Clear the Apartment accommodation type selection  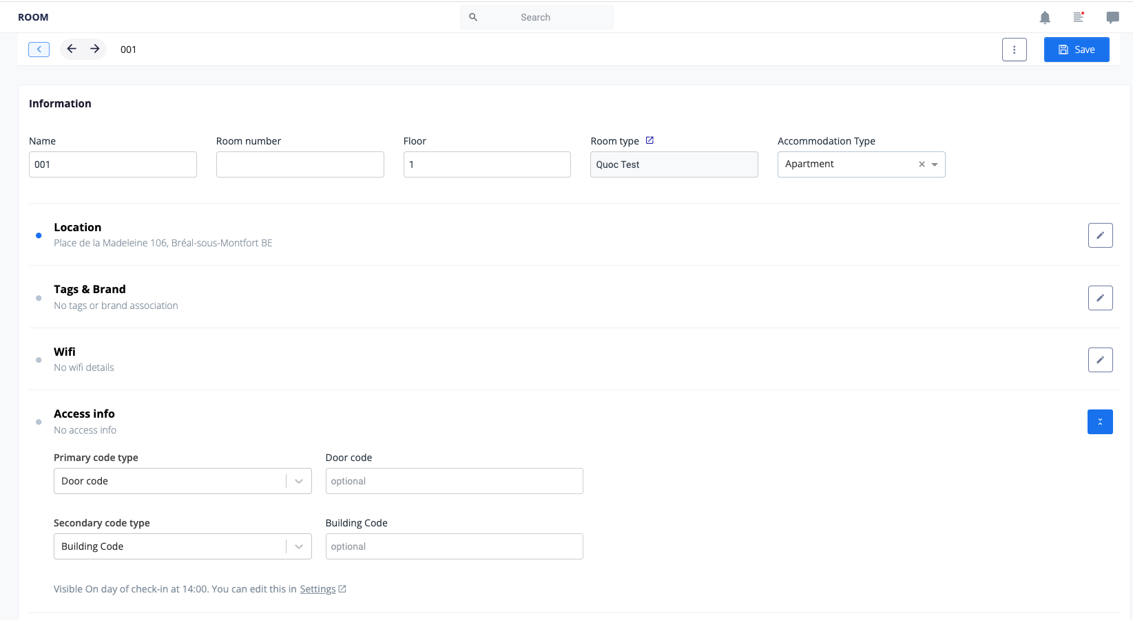click(x=922, y=164)
